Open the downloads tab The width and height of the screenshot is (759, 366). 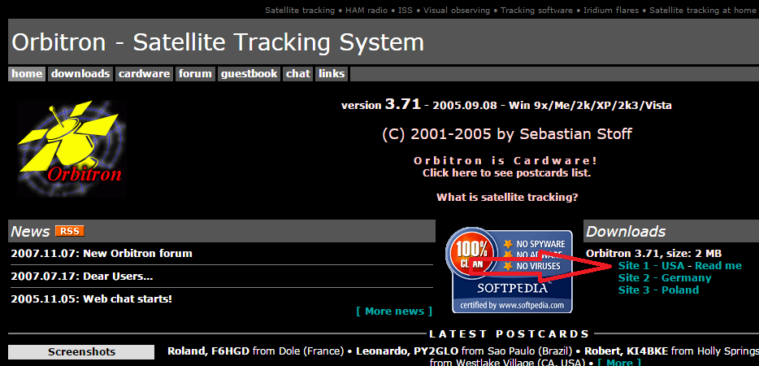[80, 74]
